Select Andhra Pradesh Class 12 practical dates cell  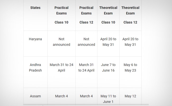(x=86, y=68)
